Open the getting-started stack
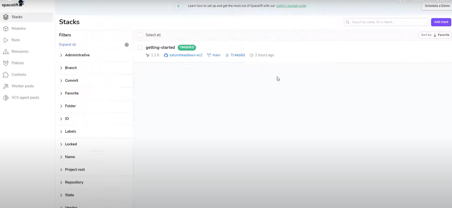Viewport: 452px width, 208px height. pos(160,48)
